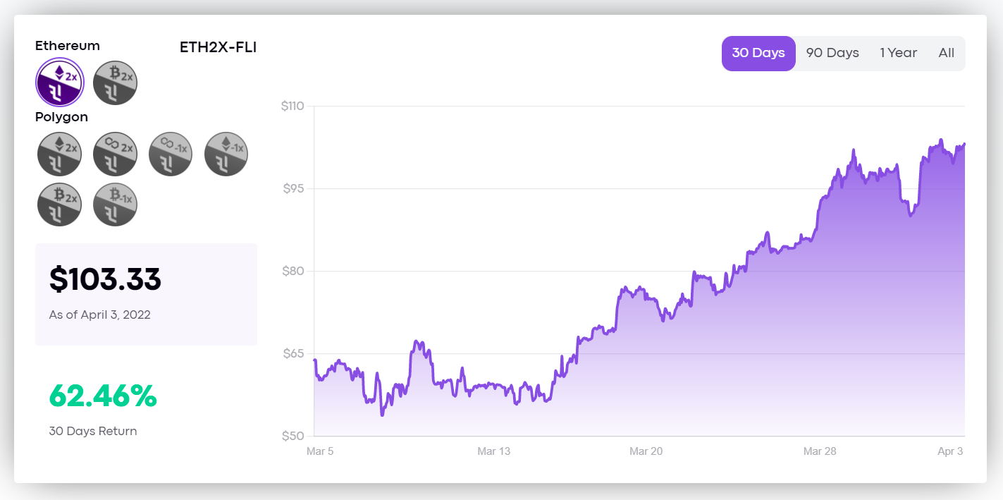This screenshot has width=1003, height=500.
Task: Click the $103.33 price value
Action: tap(105, 279)
